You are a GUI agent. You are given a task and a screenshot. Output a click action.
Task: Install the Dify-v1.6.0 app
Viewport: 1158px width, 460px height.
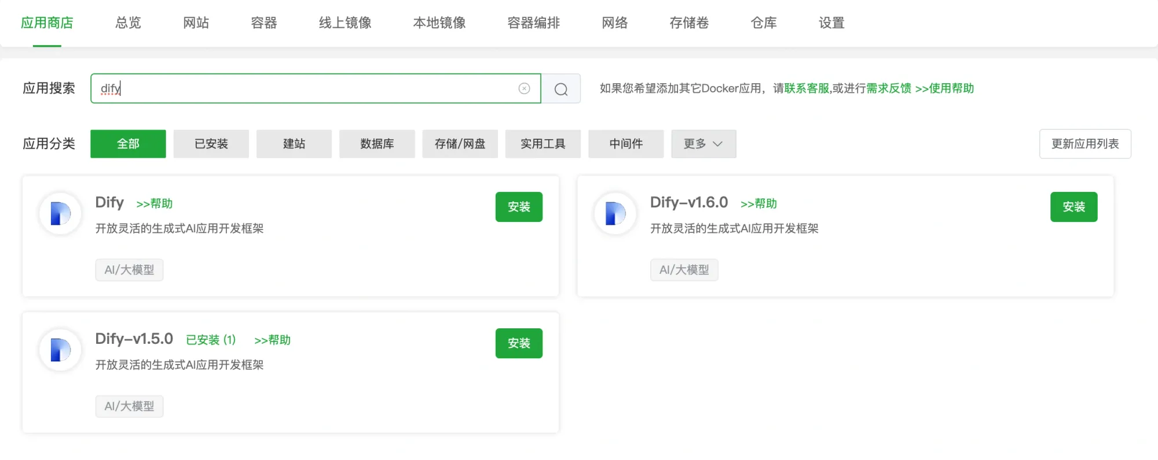point(1073,207)
